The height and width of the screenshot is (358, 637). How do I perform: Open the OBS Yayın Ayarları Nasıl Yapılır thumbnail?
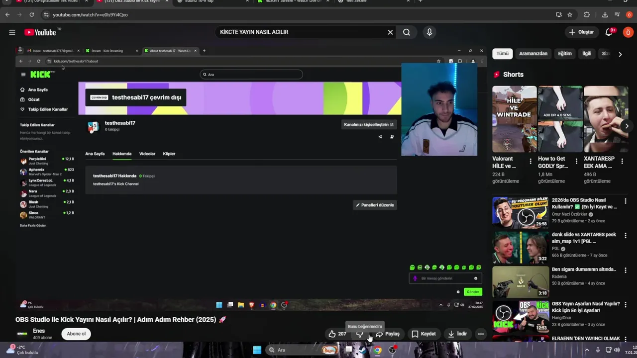[521, 316]
